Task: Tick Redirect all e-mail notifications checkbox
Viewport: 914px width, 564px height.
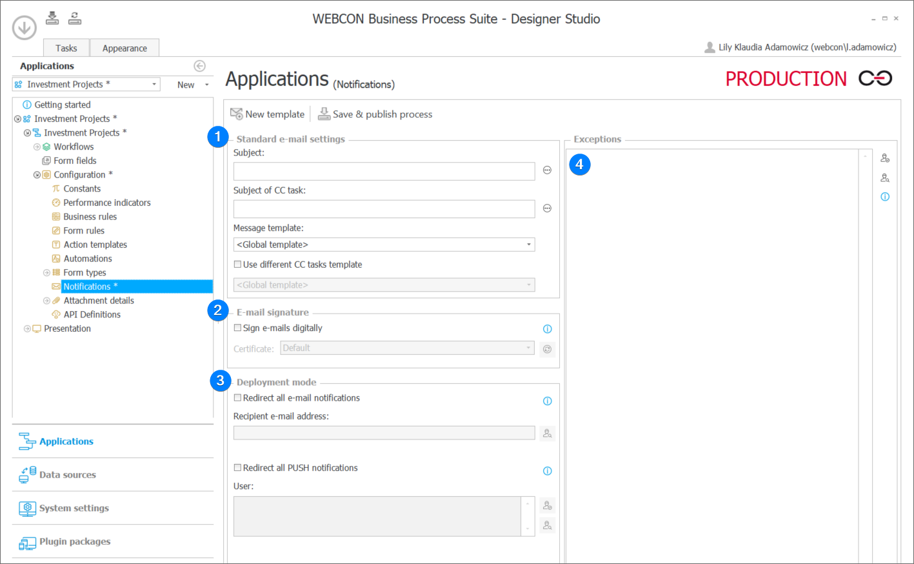Action: (237, 398)
